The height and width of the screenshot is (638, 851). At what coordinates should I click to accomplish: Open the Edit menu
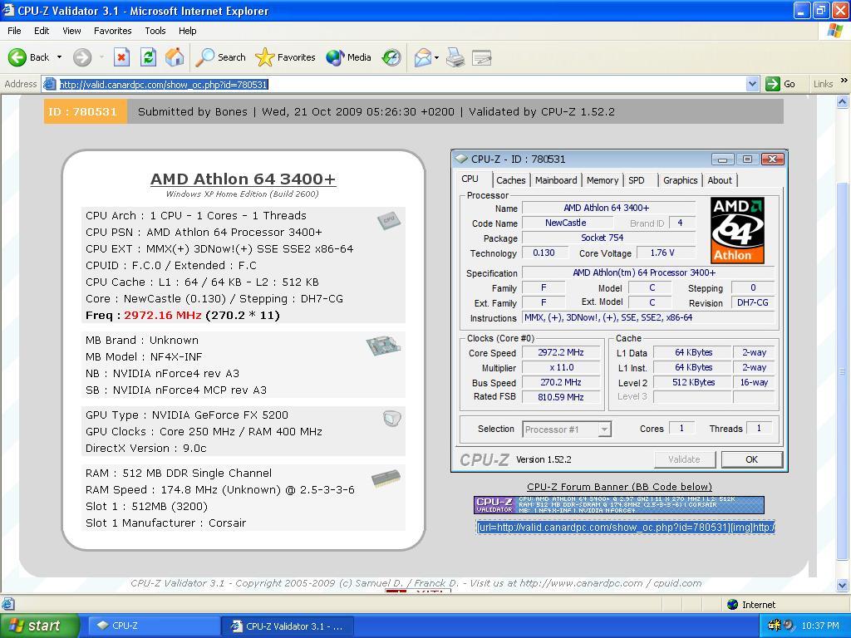[42, 31]
